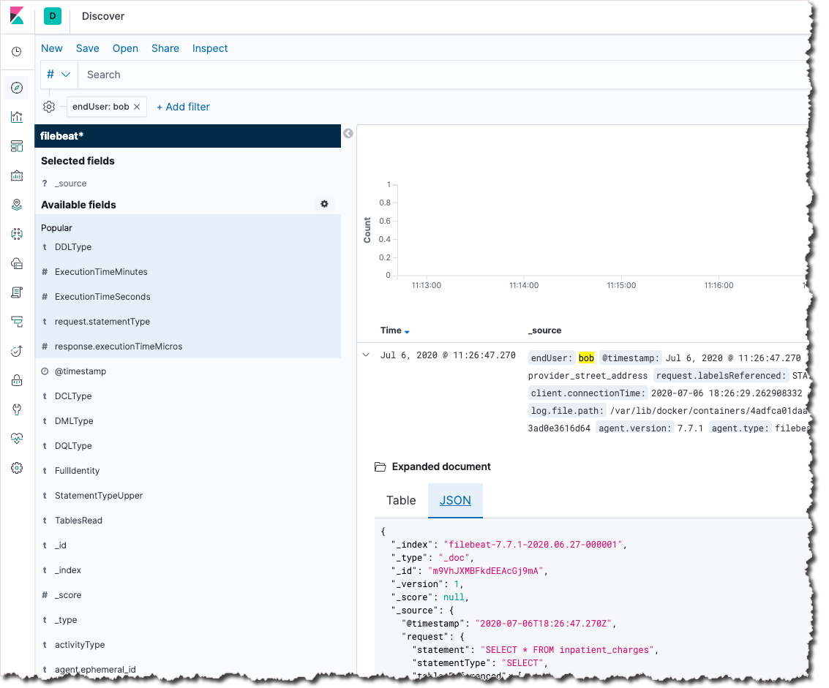Open the Maps pin icon in sidebar
The height and width of the screenshot is (688, 829).
[17, 205]
